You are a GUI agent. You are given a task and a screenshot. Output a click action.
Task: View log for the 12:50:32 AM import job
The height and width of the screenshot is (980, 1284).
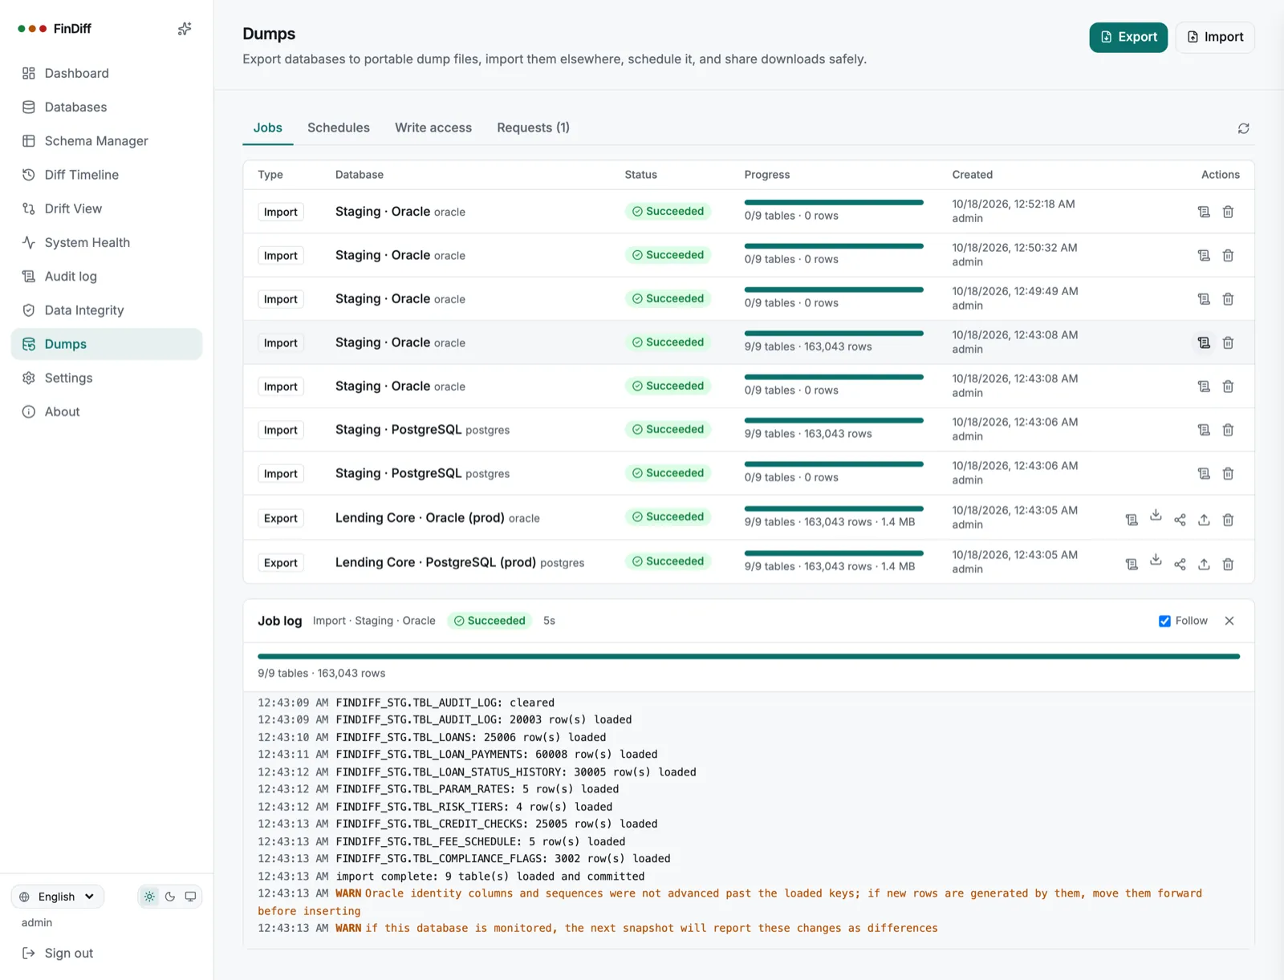pyautogui.click(x=1204, y=255)
